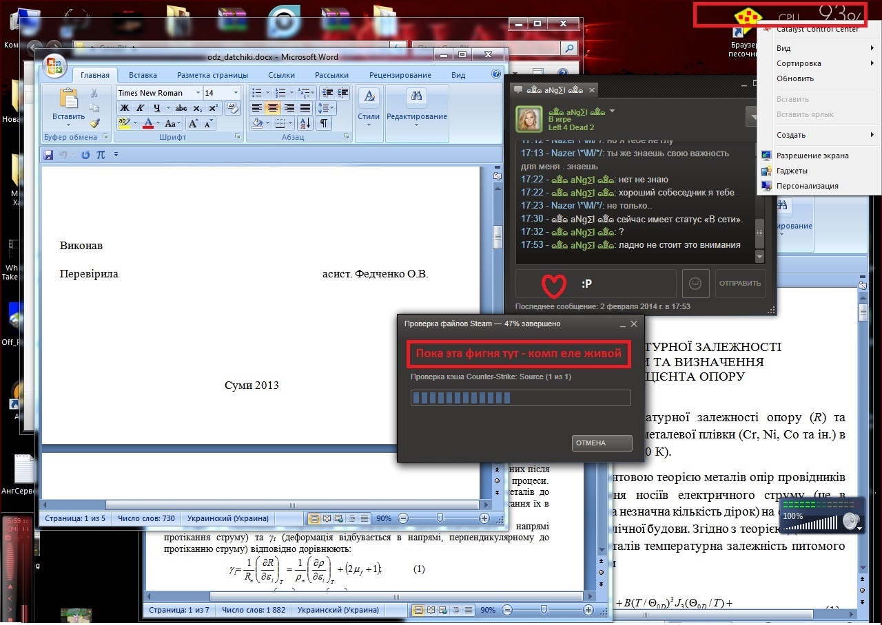The width and height of the screenshot is (882, 625).
Task: Click the Sort А-Я icon
Action: pos(307,124)
